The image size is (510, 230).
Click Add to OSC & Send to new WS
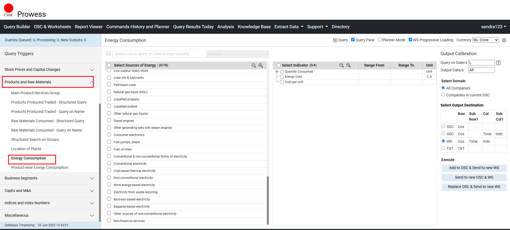tap(474, 168)
